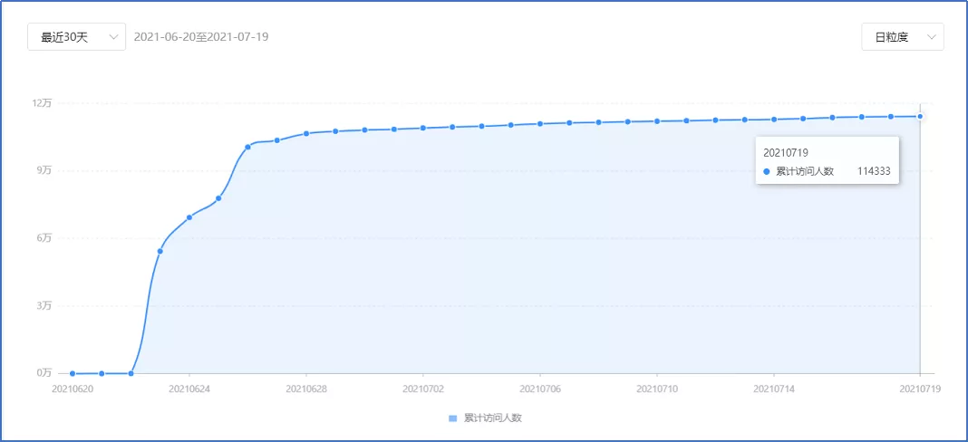Open the 最近30天 time range dropdown
The image size is (968, 442).
[76, 37]
